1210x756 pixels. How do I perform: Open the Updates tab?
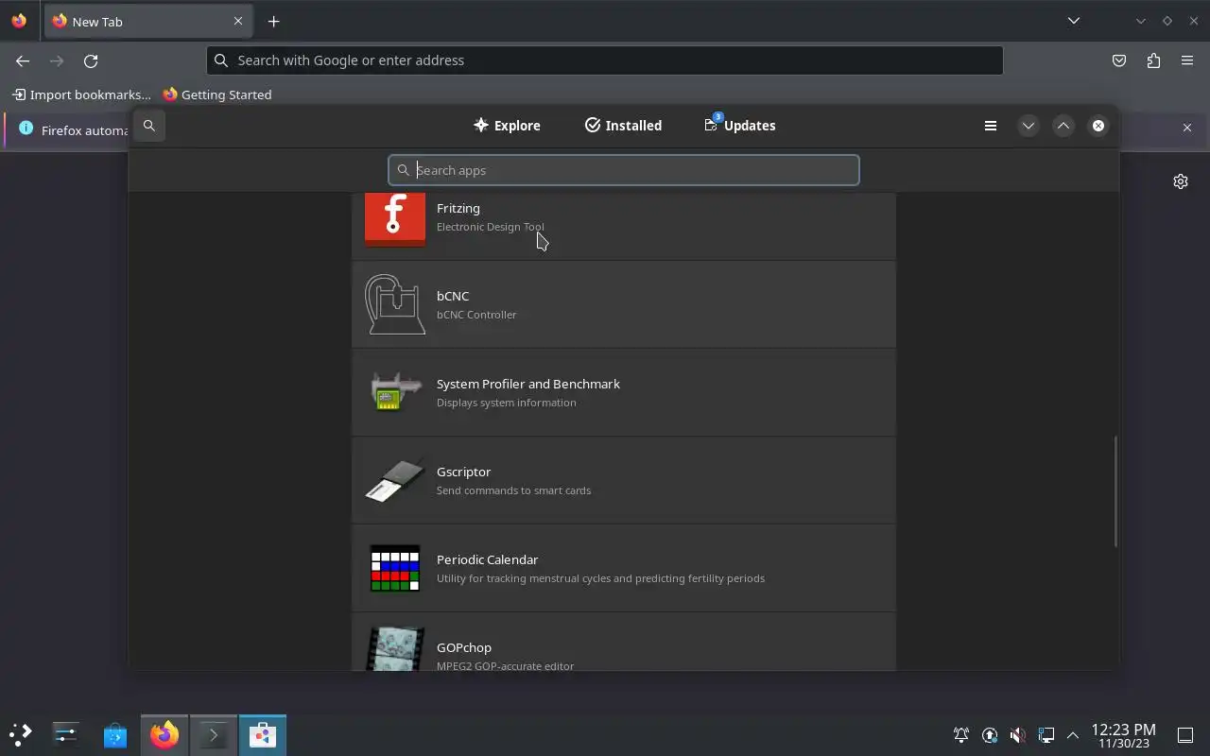click(740, 126)
